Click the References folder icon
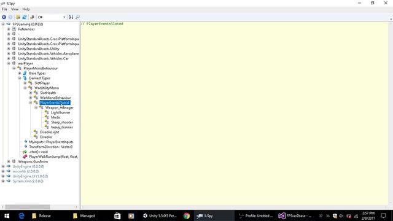Viewport: 393px width, 221px height. [14, 29]
